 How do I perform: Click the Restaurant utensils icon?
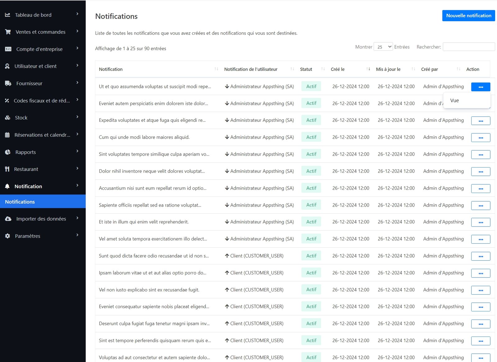coord(7,169)
